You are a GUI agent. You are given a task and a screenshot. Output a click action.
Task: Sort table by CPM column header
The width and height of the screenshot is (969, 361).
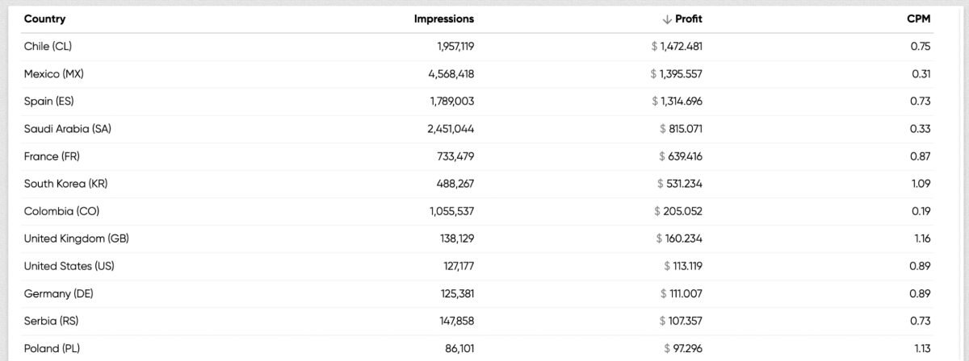pos(919,19)
